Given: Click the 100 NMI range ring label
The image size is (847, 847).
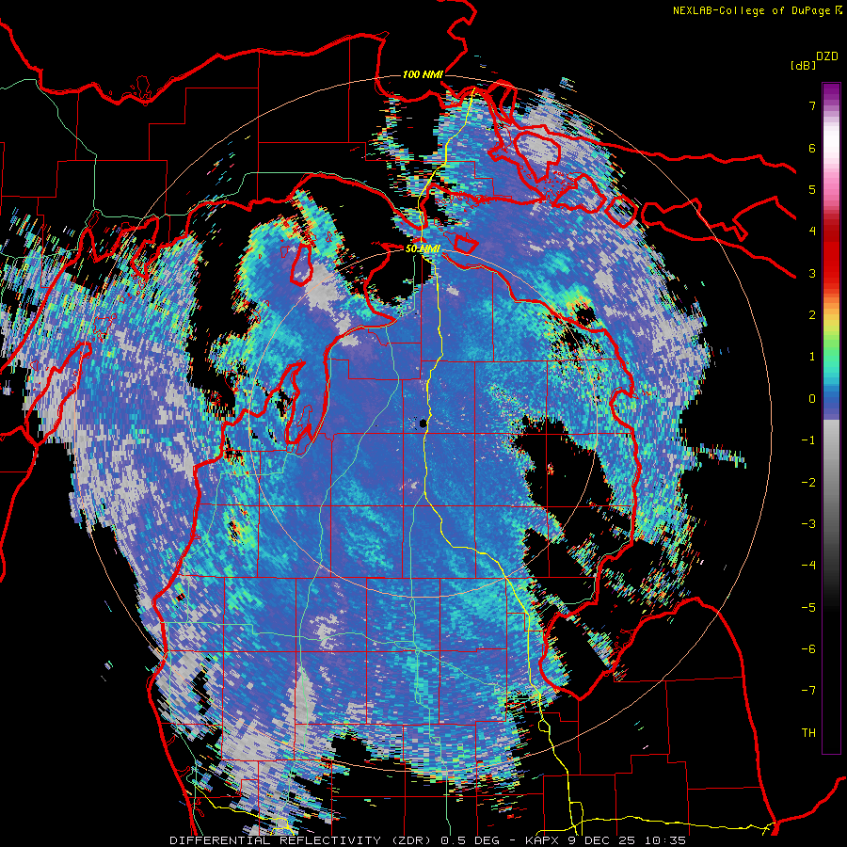Looking at the screenshot, I should [x=423, y=74].
